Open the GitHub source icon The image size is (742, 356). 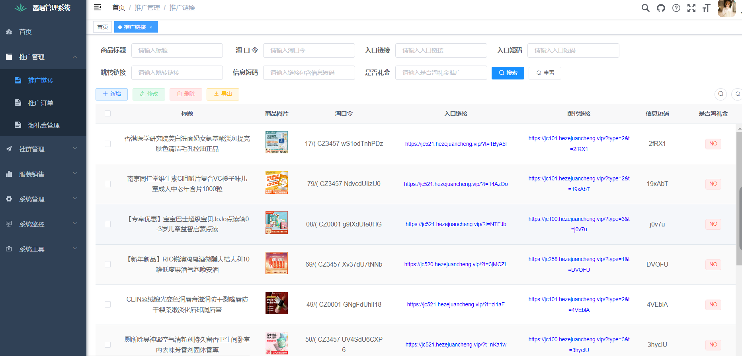[661, 8]
